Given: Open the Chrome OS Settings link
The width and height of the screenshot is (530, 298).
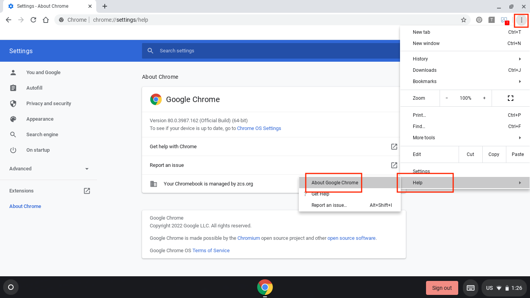Looking at the screenshot, I should [259, 128].
